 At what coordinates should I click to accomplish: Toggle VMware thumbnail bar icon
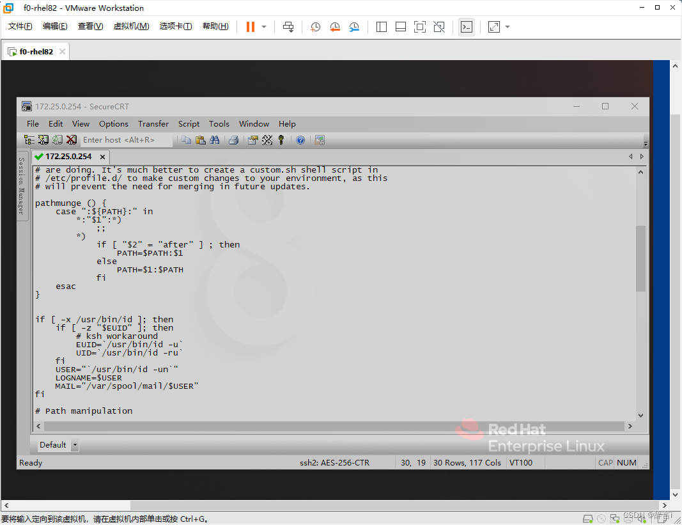tap(401, 27)
